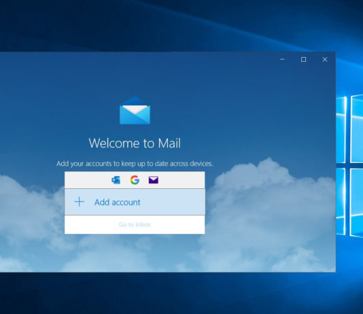Click the Outlook account icon
363x314 pixels.
116,180
